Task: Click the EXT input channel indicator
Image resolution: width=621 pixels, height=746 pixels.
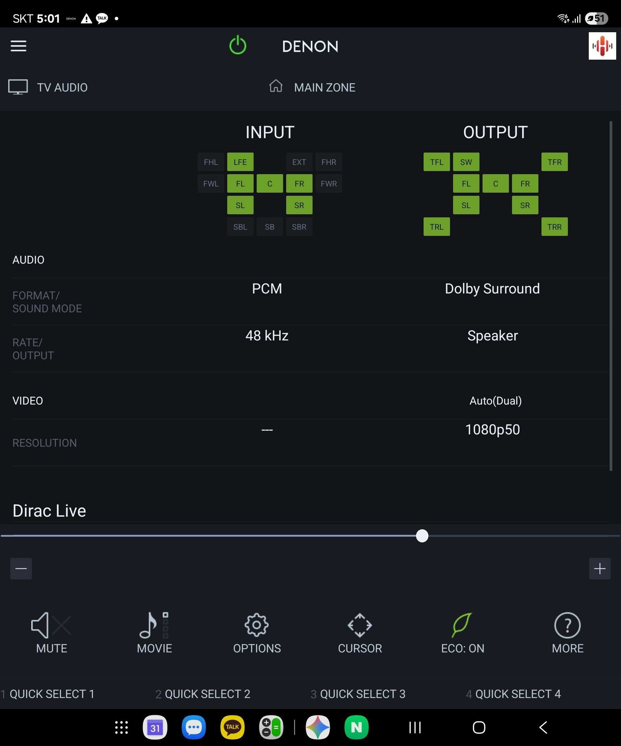Action: [x=299, y=162]
